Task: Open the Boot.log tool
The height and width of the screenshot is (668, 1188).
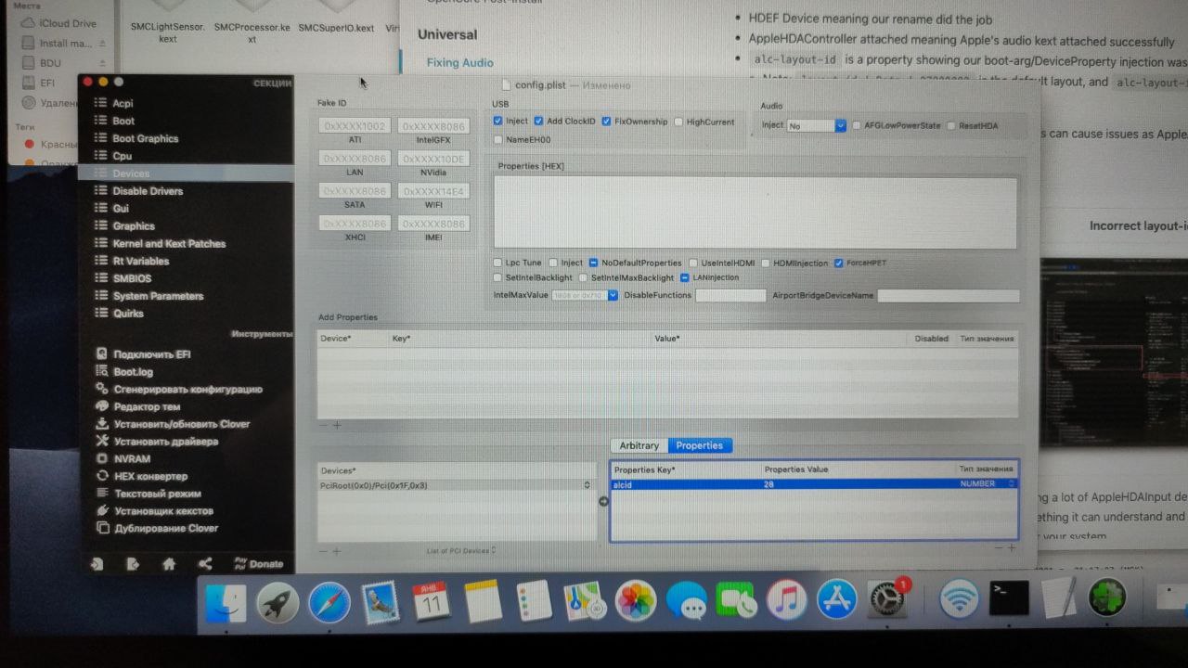Action: pyautogui.click(x=133, y=372)
